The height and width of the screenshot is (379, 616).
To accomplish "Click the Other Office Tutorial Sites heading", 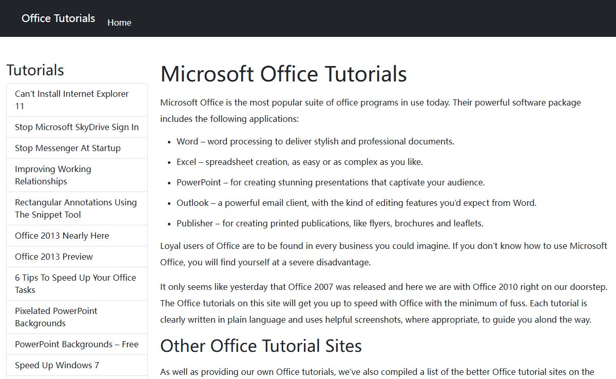I will click(x=261, y=346).
